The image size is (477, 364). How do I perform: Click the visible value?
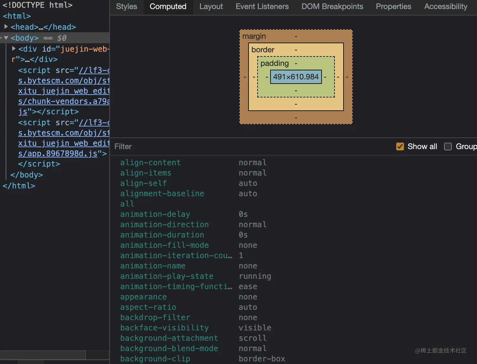[255, 328]
